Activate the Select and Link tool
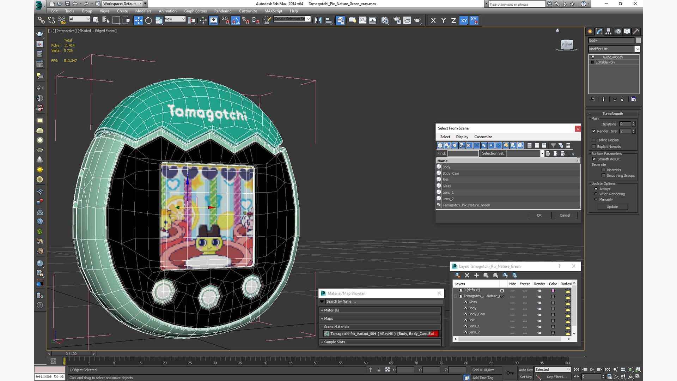The height and width of the screenshot is (381, 677). coord(41,20)
